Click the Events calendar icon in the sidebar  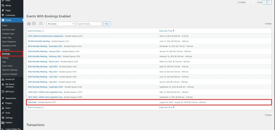(x=3, y=20)
